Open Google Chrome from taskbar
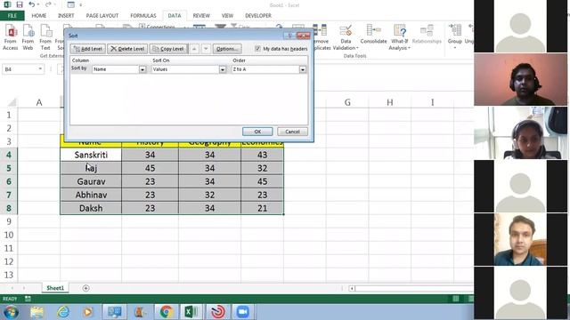Viewport: 570px width, 320px height. [x=167, y=312]
